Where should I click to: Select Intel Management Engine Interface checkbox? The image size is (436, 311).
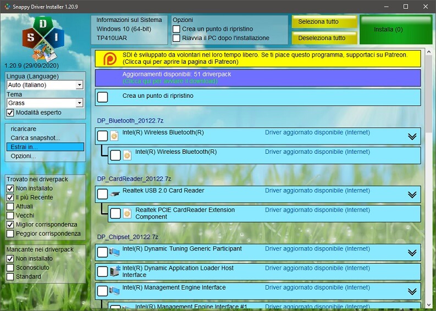103,291
